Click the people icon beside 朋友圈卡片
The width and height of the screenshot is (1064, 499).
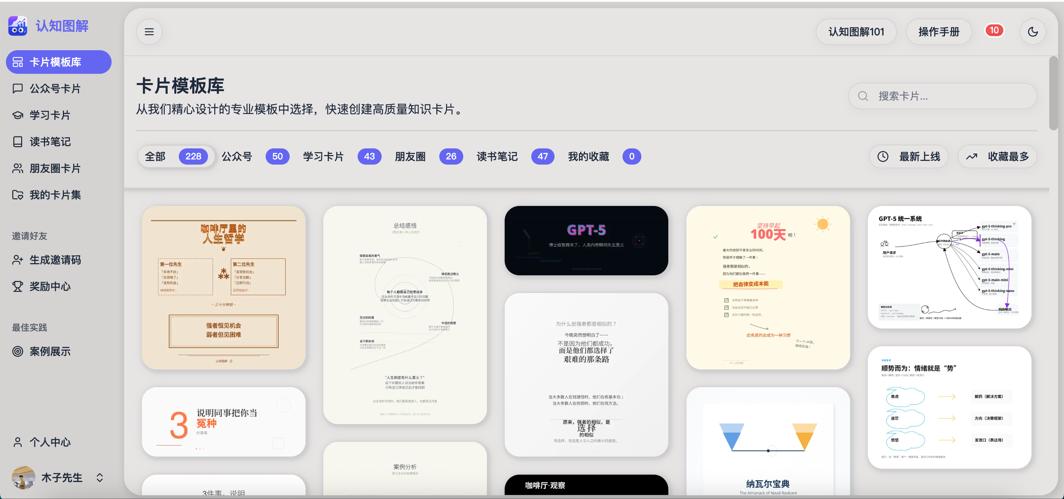pyautogui.click(x=18, y=168)
